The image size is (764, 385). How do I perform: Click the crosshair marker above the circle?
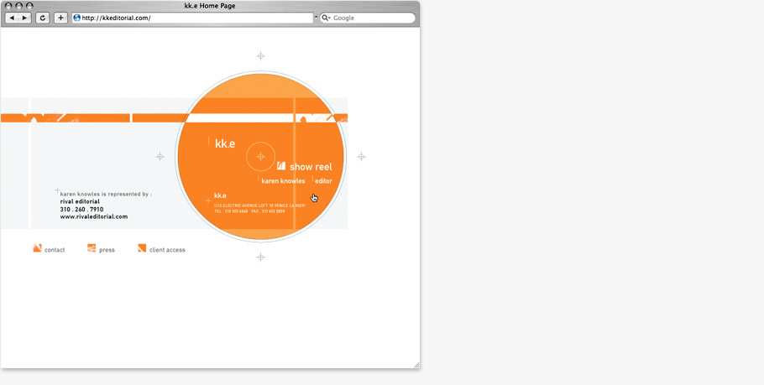coord(260,56)
